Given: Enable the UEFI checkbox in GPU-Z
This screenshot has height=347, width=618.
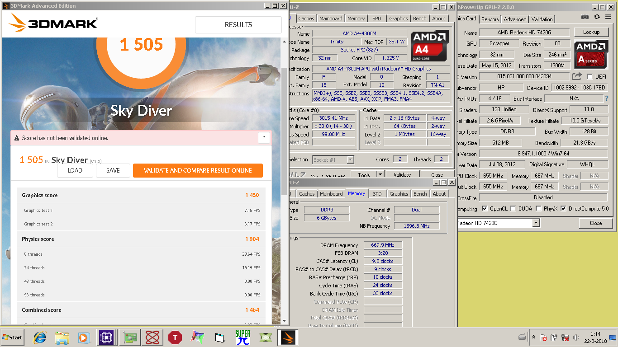Looking at the screenshot, I should pos(590,77).
